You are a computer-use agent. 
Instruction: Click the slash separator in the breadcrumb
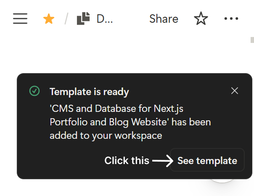66,19
